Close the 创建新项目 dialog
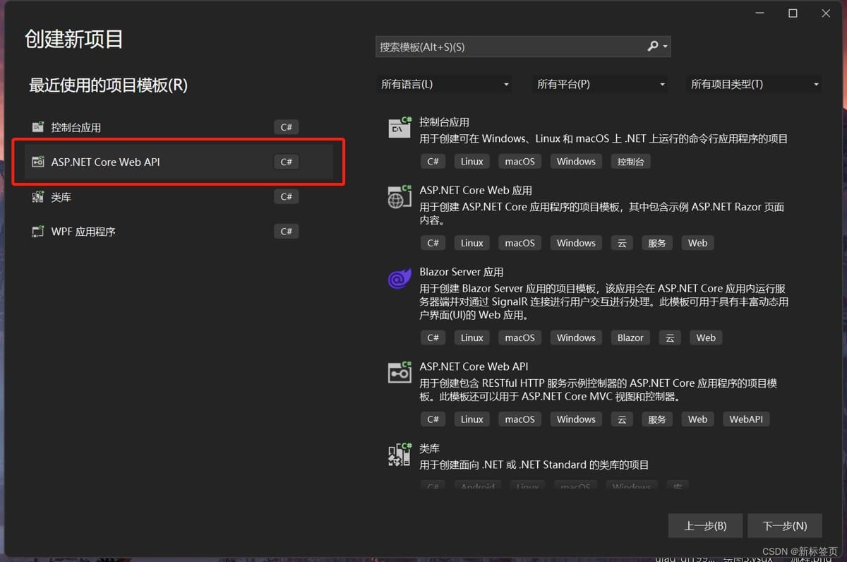This screenshot has width=847, height=562. 826,13
